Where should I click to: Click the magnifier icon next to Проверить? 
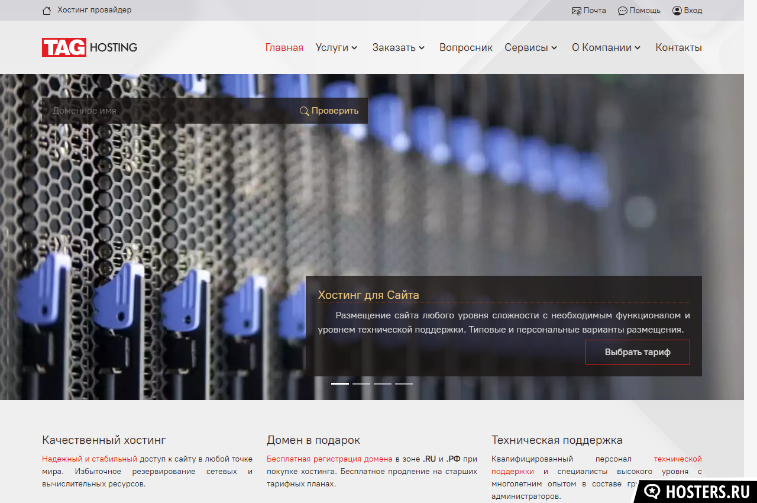(305, 111)
